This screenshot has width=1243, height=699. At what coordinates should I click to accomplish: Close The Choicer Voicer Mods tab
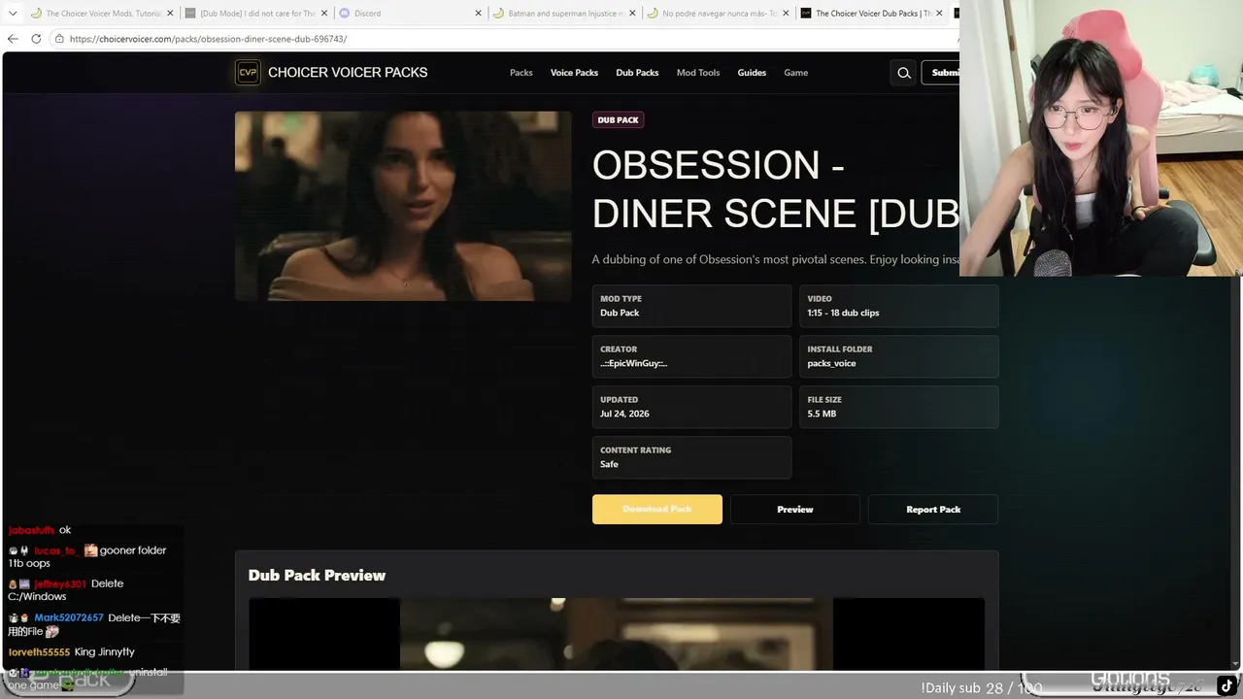[x=170, y=14]
